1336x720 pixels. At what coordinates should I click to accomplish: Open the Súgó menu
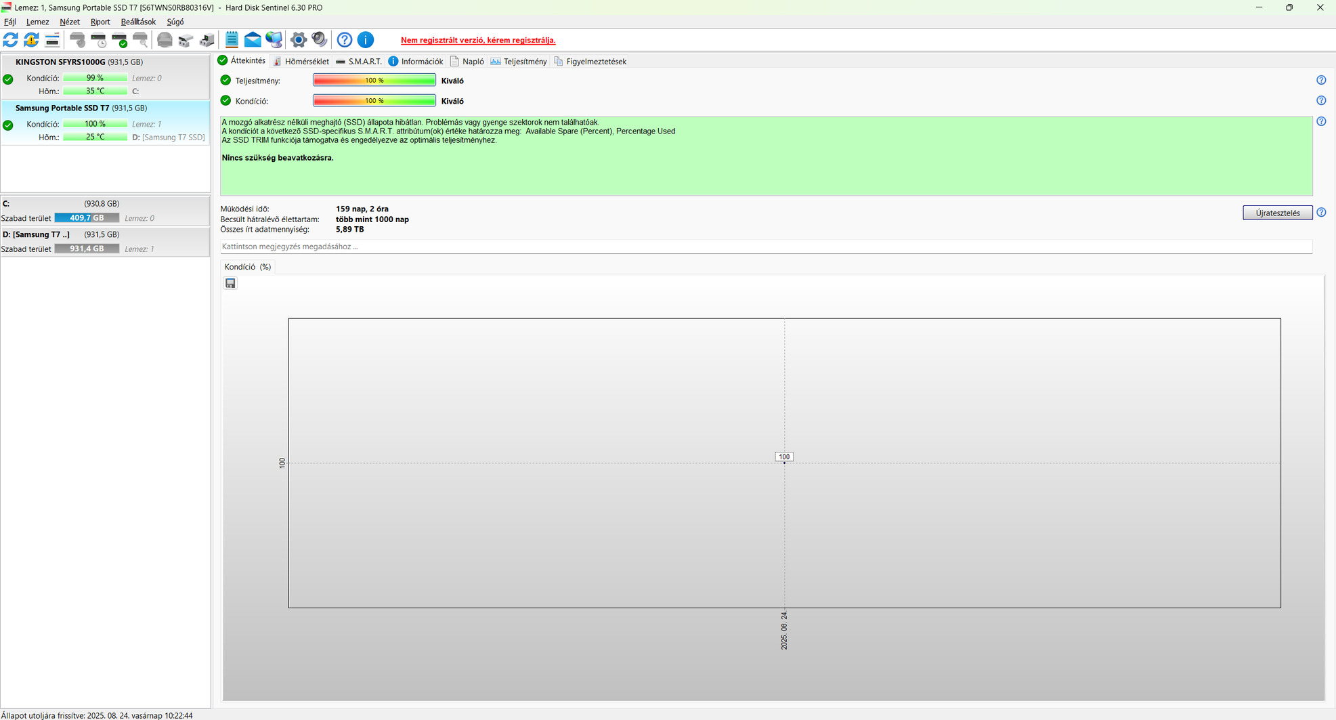point(175,22)
